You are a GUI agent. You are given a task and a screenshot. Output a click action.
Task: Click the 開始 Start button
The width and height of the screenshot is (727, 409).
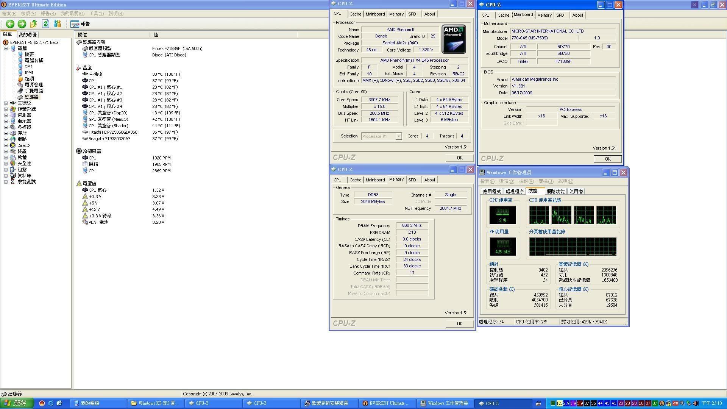click(x=17, y=403)
